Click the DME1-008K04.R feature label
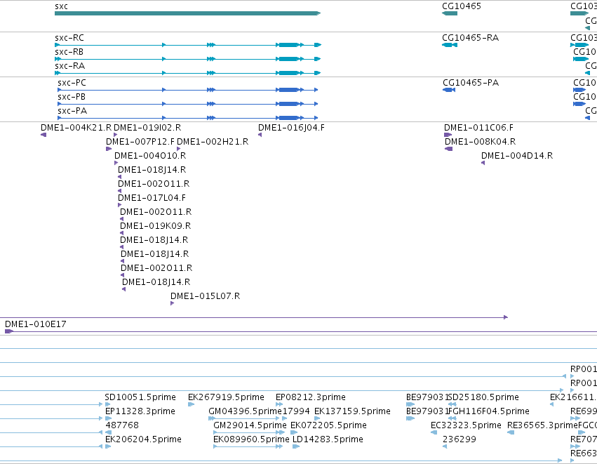Screen dimensions: 597x464 click(480, 142)
